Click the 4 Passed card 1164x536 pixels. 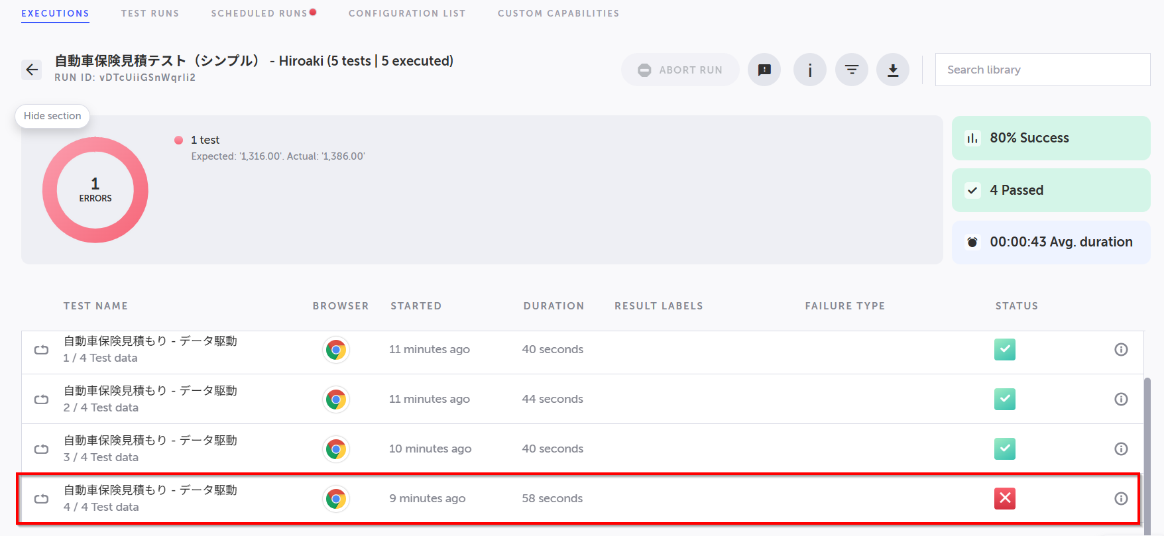(1051, 190)
